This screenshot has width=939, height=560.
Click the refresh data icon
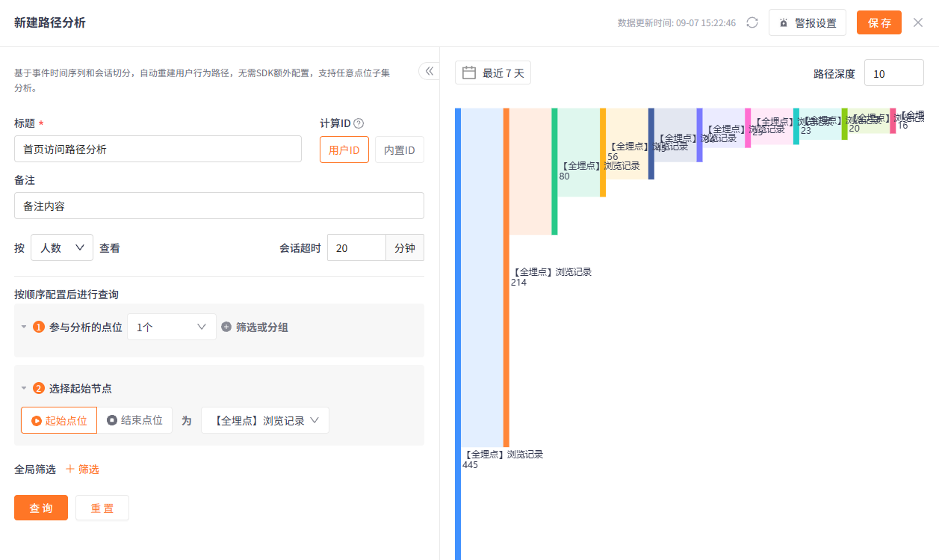tap(752, 22)
